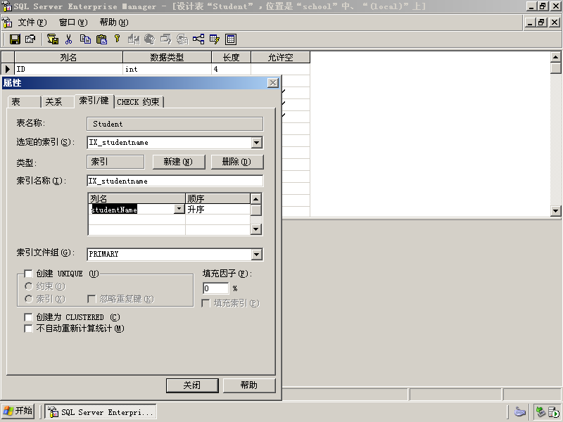Click the rightmost system tray icon

click(x=554, y=411)
